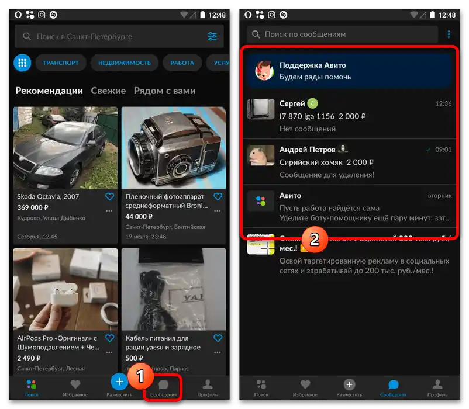469x409 pixels.
Task: Tap the Instagram icon in left status bar
Action: [x=42, y=15]
